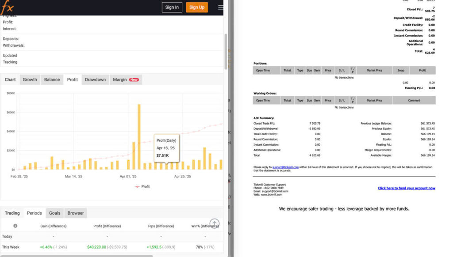Screen dimensions: 453x257
Task: Click the 'A/C Summary:' heading
Action: (264, 118)
